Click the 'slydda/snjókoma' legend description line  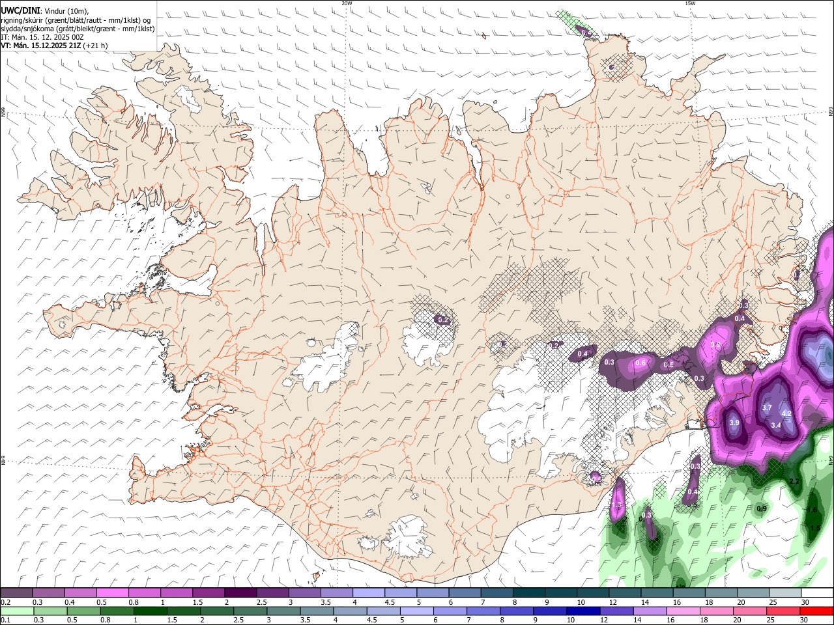[x=78, y=29]
